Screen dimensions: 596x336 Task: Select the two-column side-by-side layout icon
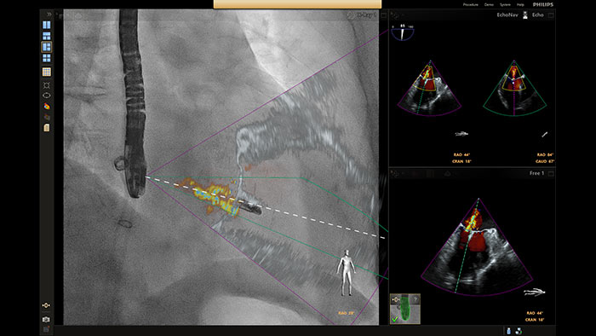point(46,25)
